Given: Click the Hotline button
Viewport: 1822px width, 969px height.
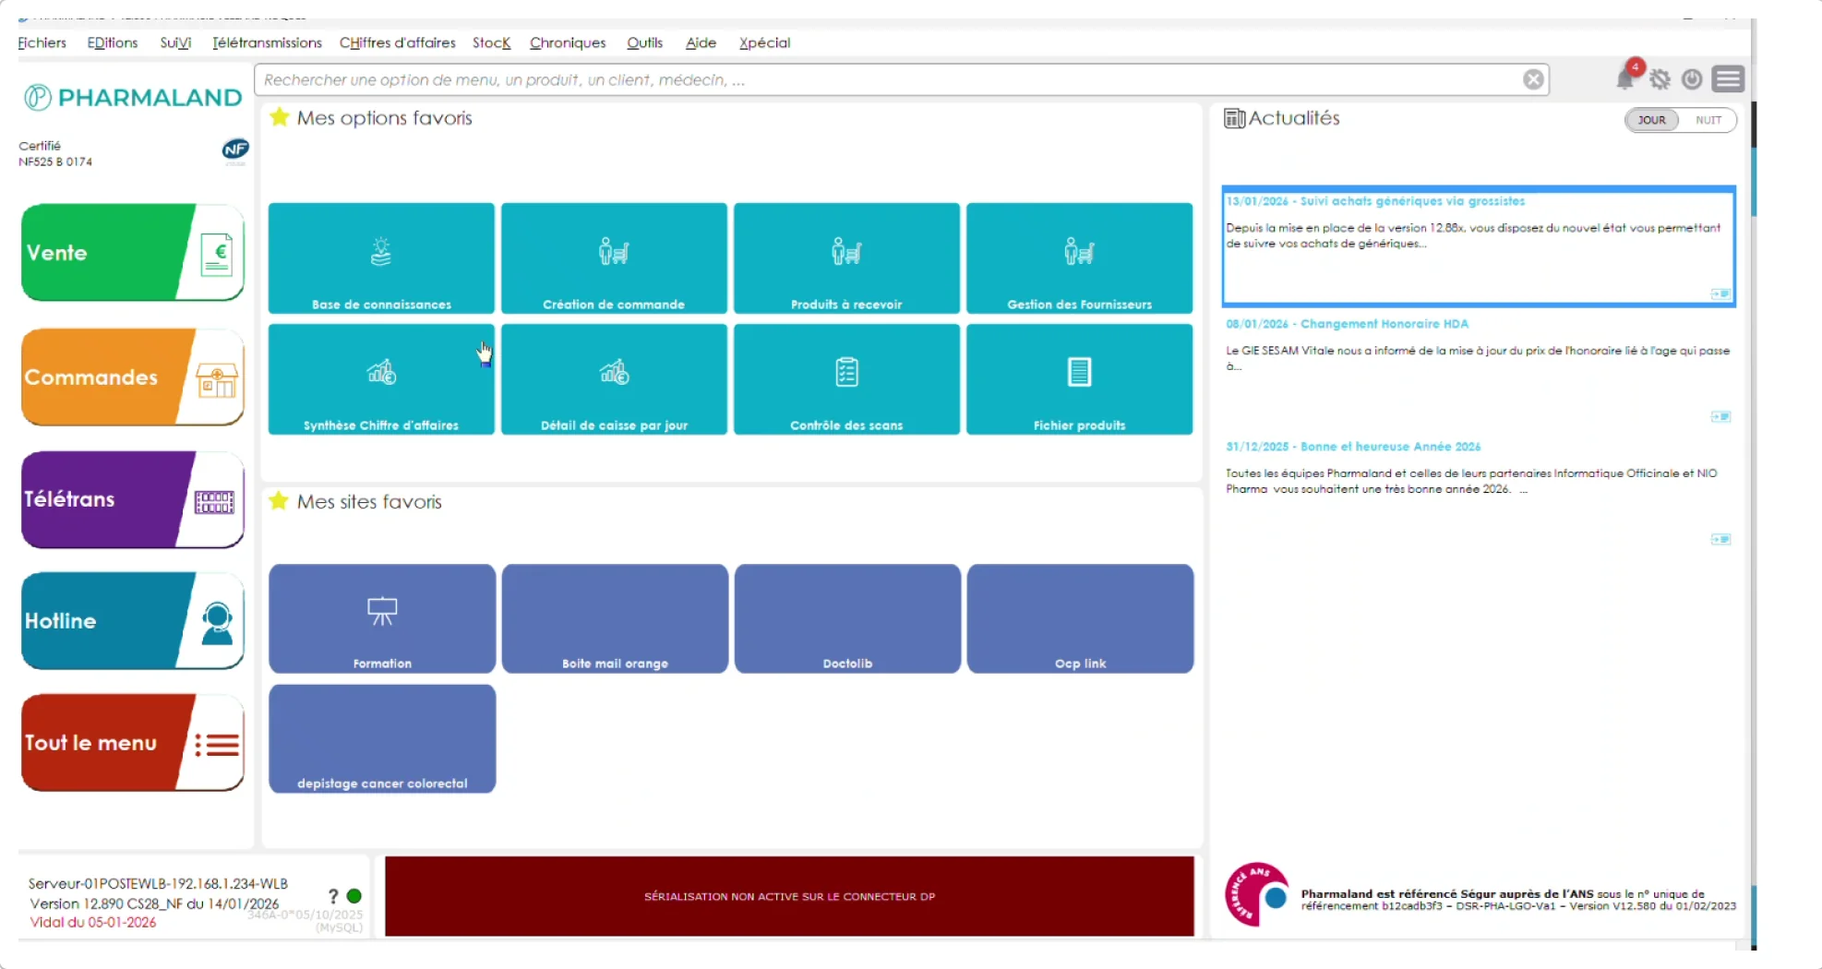Looking at the screenshot, I should pyautogui.click(x=133, y=621).
